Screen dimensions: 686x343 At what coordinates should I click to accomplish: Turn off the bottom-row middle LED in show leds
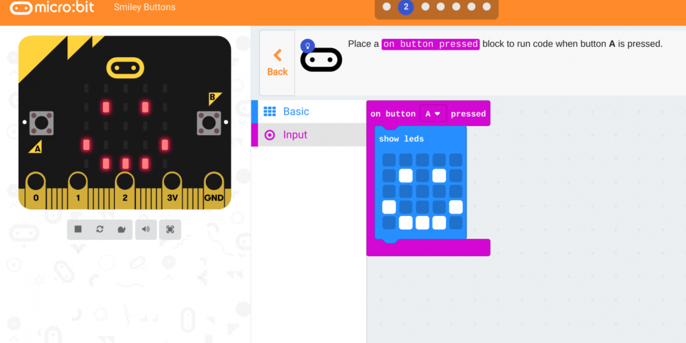tap(422, 223)
